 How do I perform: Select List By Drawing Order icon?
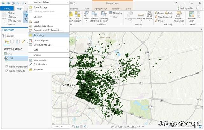click(x=7, y=42)
